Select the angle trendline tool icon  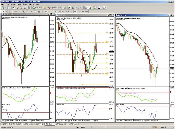point(39,11)
